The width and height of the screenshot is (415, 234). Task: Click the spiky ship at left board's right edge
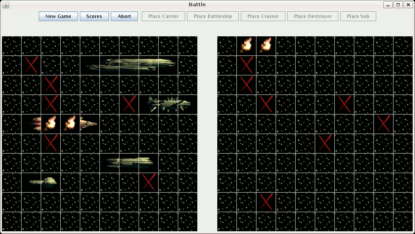pyautogui.click(x=168, y=104)
